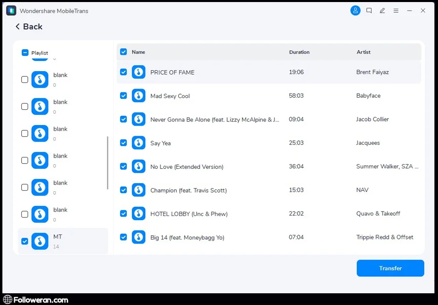The height and width of the screenshot is (305, 438).
Task: Click the Wondershare MobileTrans logo icon
Action: (11, 11)
